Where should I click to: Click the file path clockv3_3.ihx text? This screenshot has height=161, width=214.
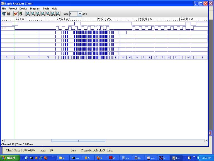[x=97, y=150]
